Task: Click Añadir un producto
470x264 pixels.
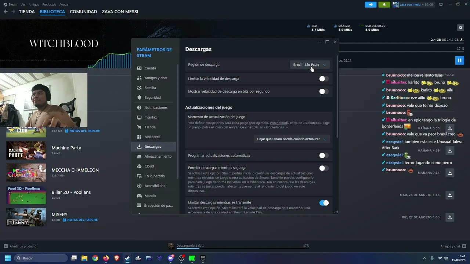Action: click(20, 246)
